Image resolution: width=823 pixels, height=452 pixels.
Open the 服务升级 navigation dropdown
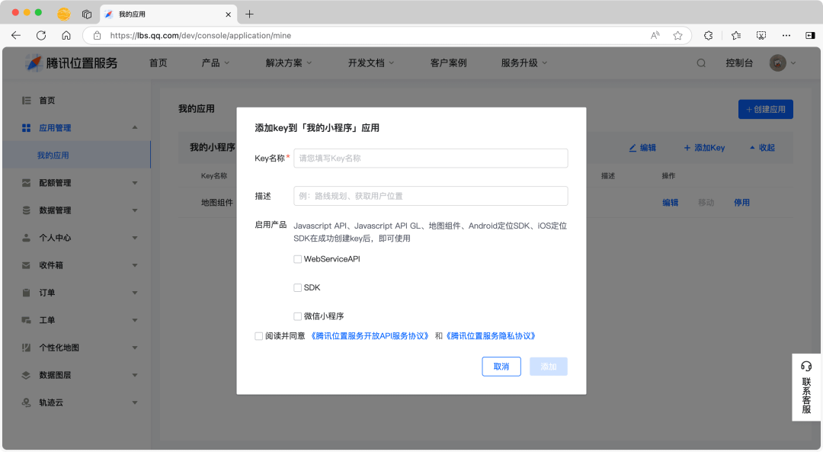(x=524, y=63)
